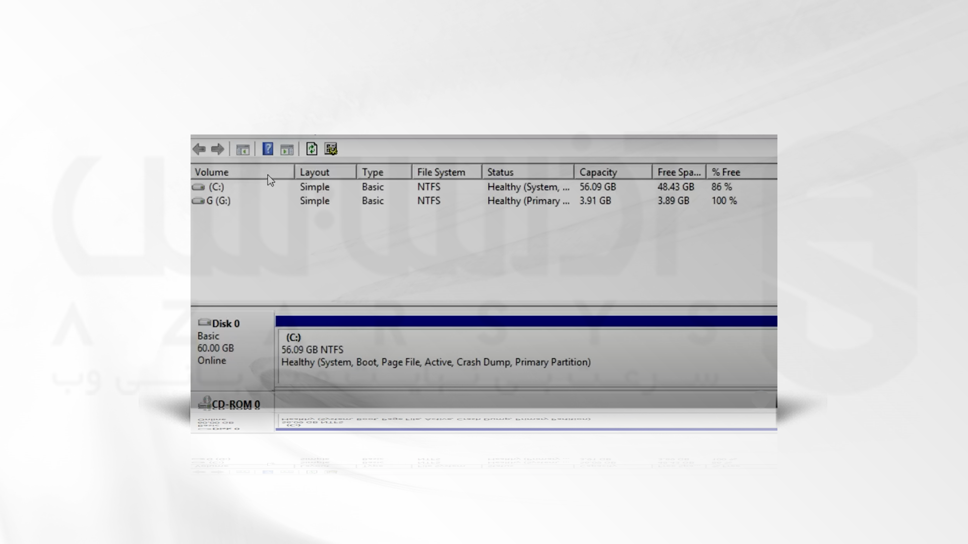This screenshot has width=968, height=544.
Task: Click Healthy (System, ... status cell
Action: 528,187
